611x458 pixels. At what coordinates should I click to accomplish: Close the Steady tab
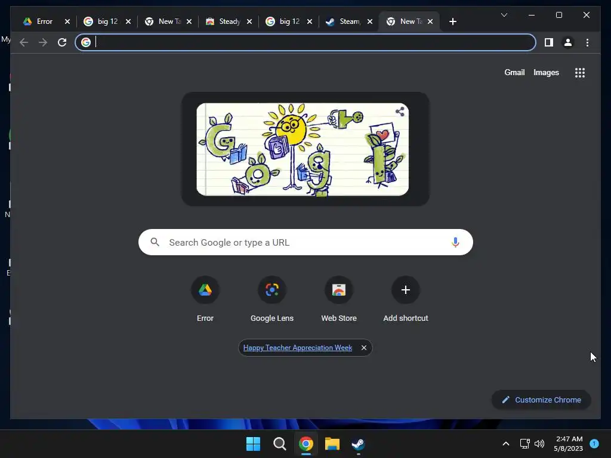point(249,21)
